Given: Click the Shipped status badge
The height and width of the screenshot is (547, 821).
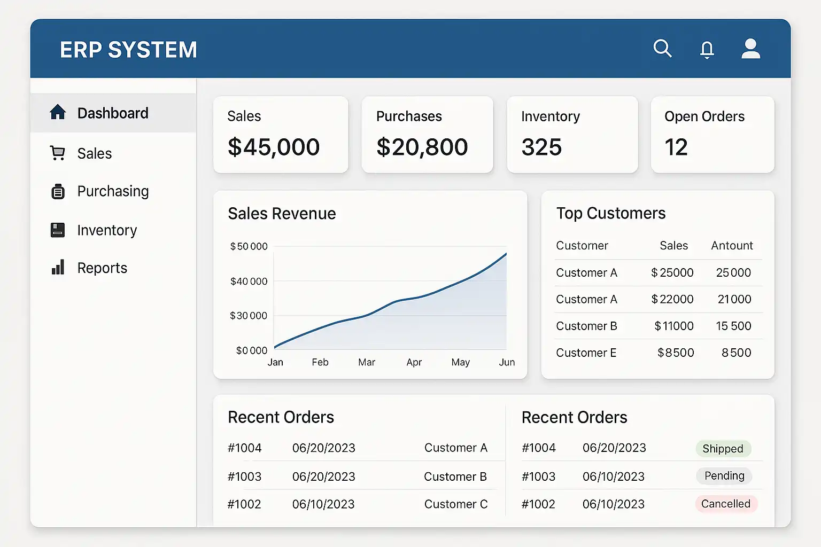Looking at the screenshot, I should pyautogui.click(x=723, y=449).
